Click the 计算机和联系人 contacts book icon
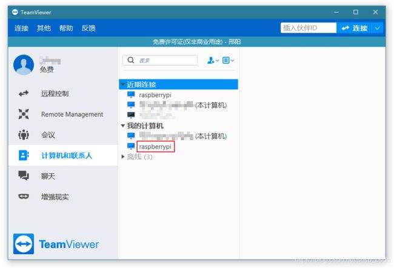Viewport: 394px width, 268px height. pyautogui.click(x=24, y=155)
